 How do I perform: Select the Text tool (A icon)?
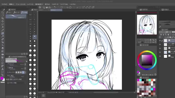point(2,69)
